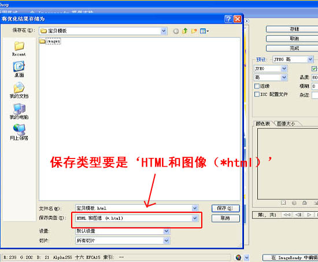This screenshot has height=262, width=318.
Task: Open My Documents (我的文档) shortcut
Action: [19, 90]
